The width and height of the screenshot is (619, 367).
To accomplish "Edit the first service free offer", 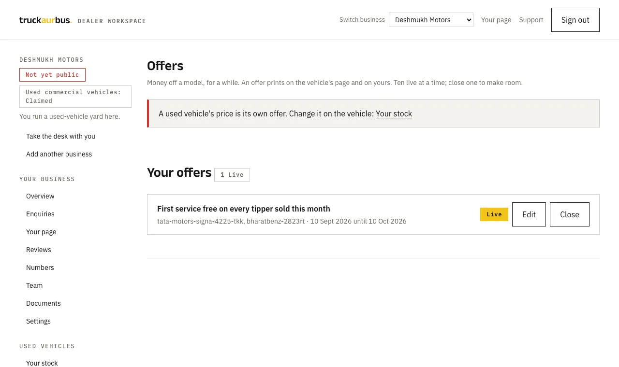I will click(529, 214).
